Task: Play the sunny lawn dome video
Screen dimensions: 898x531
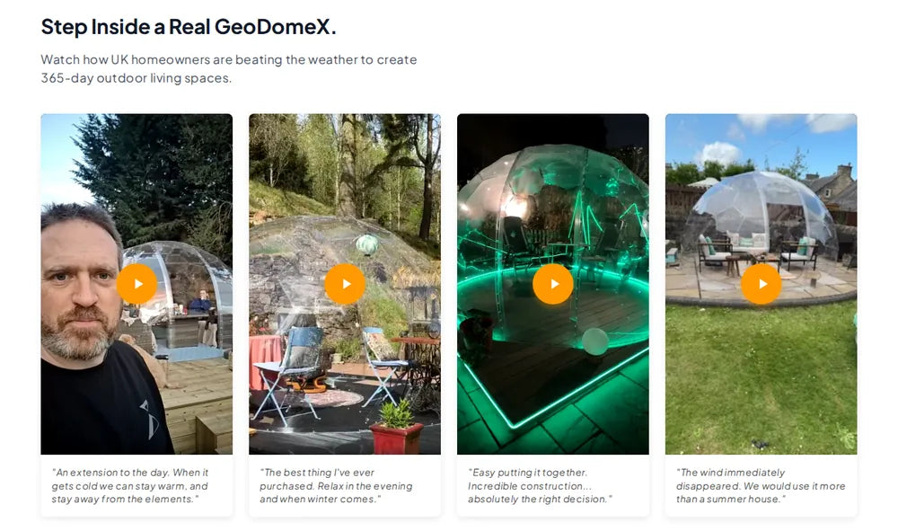Action: 762,284
